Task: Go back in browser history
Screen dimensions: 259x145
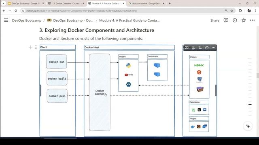Action: point(4,10)
